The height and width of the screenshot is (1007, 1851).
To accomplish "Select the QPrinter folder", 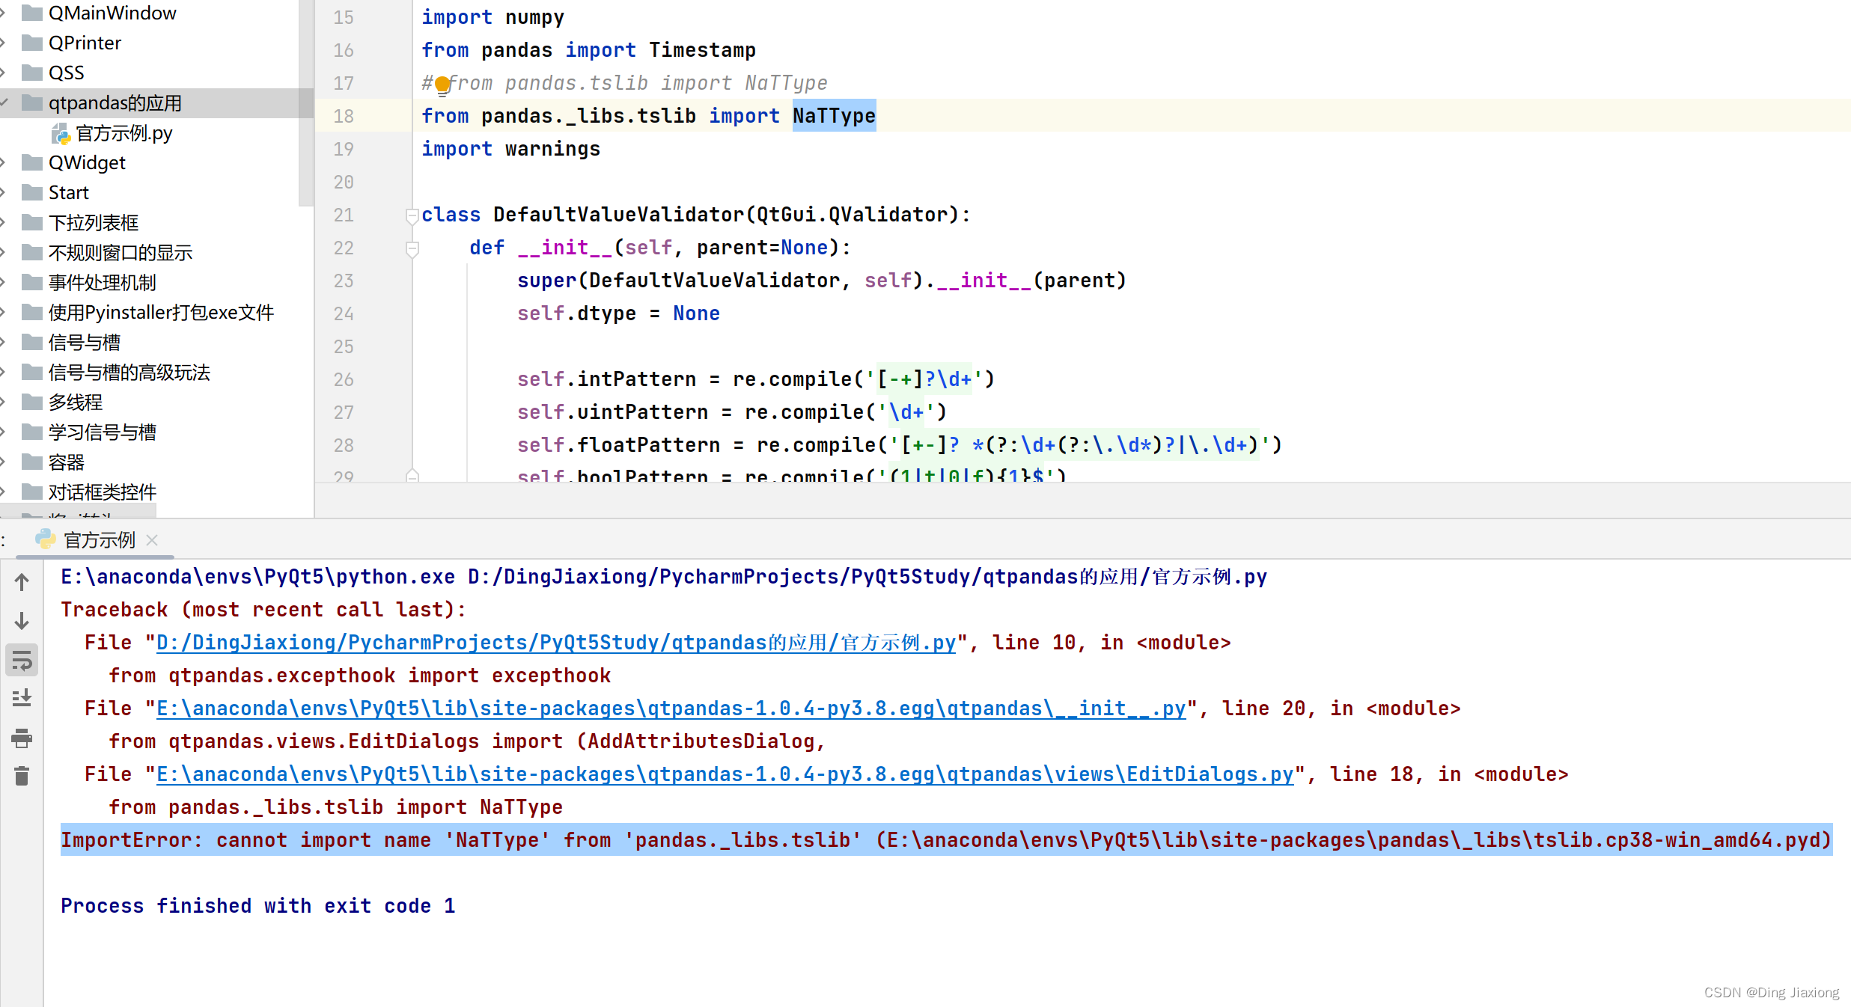I will click(72, 43).
